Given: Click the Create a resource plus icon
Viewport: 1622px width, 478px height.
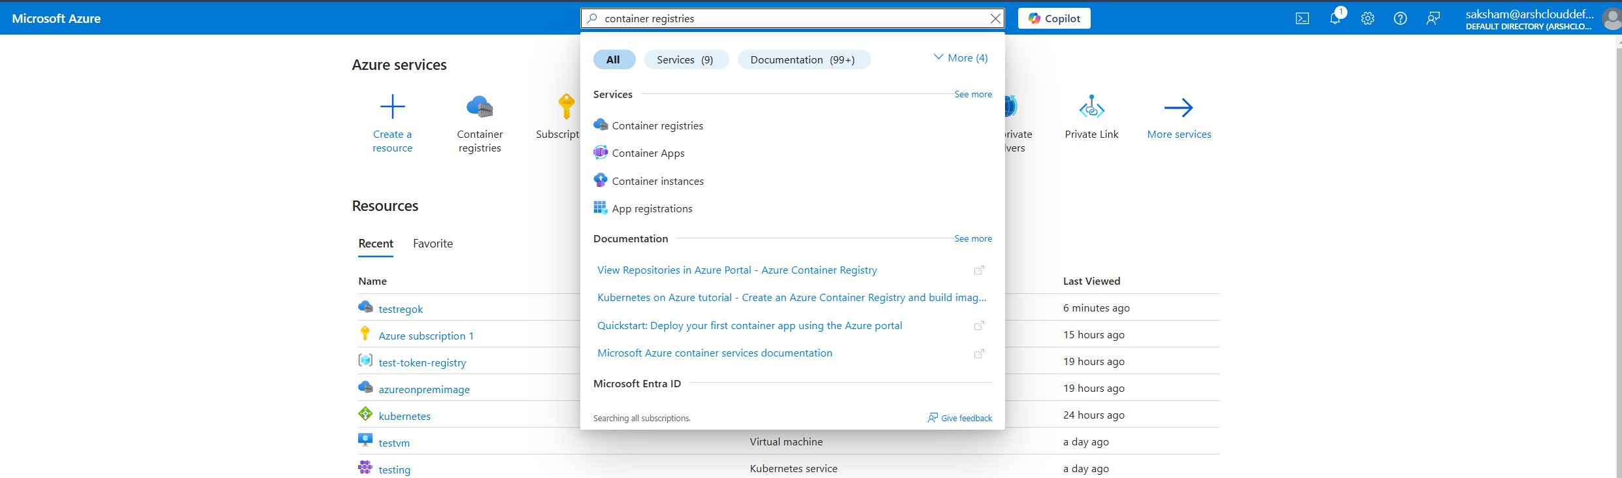Looking at the screenshot, I should coord(392,106).
